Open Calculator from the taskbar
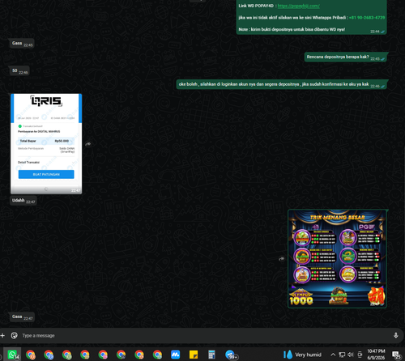The width and height of the screenshot is (405, 361). coord(211,355)
